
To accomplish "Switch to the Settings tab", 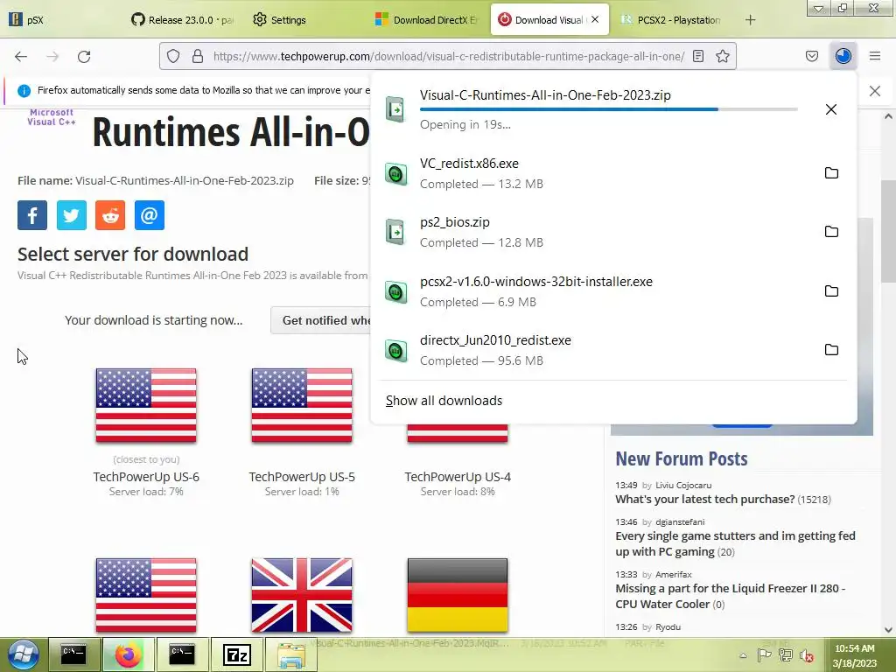I will 304,20.
